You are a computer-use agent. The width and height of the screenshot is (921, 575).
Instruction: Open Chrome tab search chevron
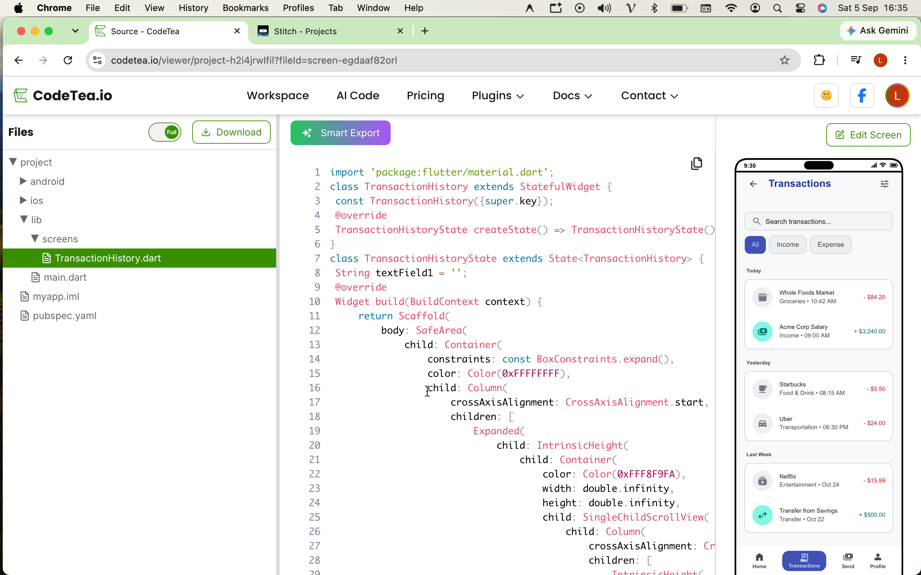[75, 31]
